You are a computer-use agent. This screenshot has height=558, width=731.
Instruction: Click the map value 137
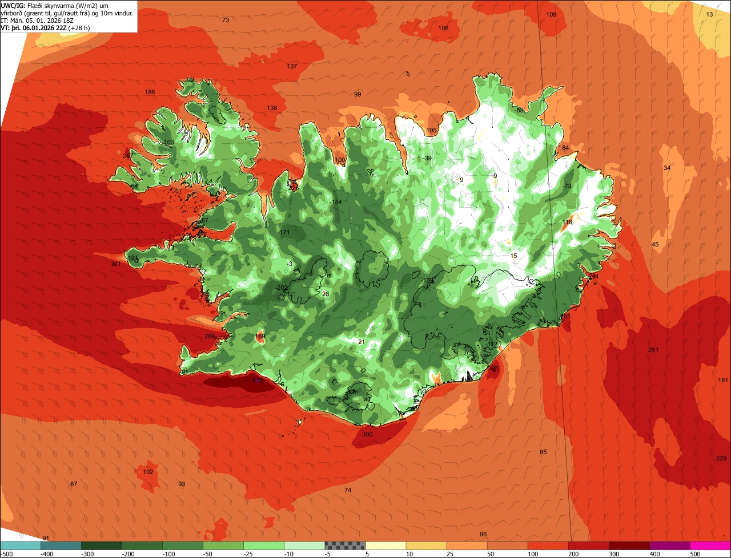click(x=292, y=66)
